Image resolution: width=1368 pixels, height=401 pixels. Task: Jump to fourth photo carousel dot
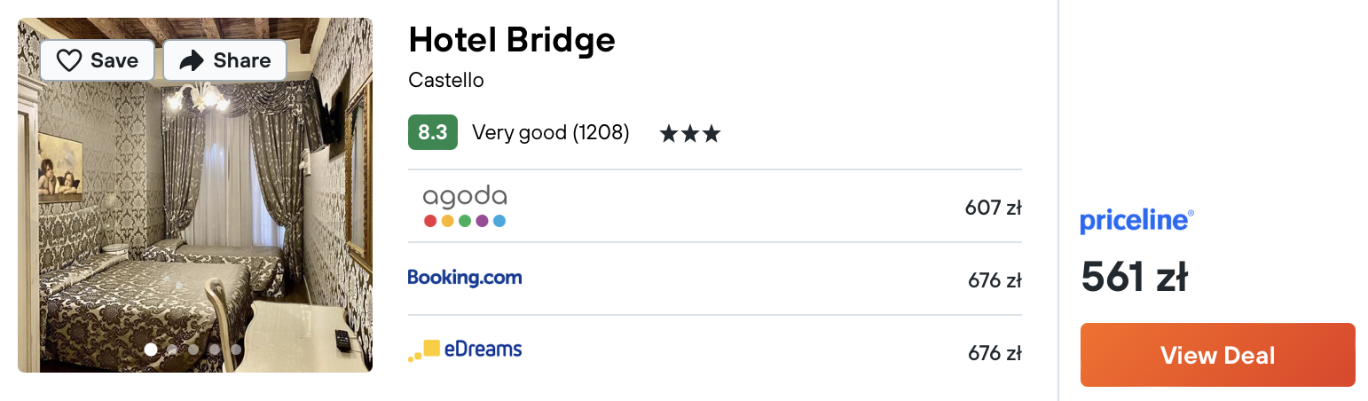pos(215,350)
